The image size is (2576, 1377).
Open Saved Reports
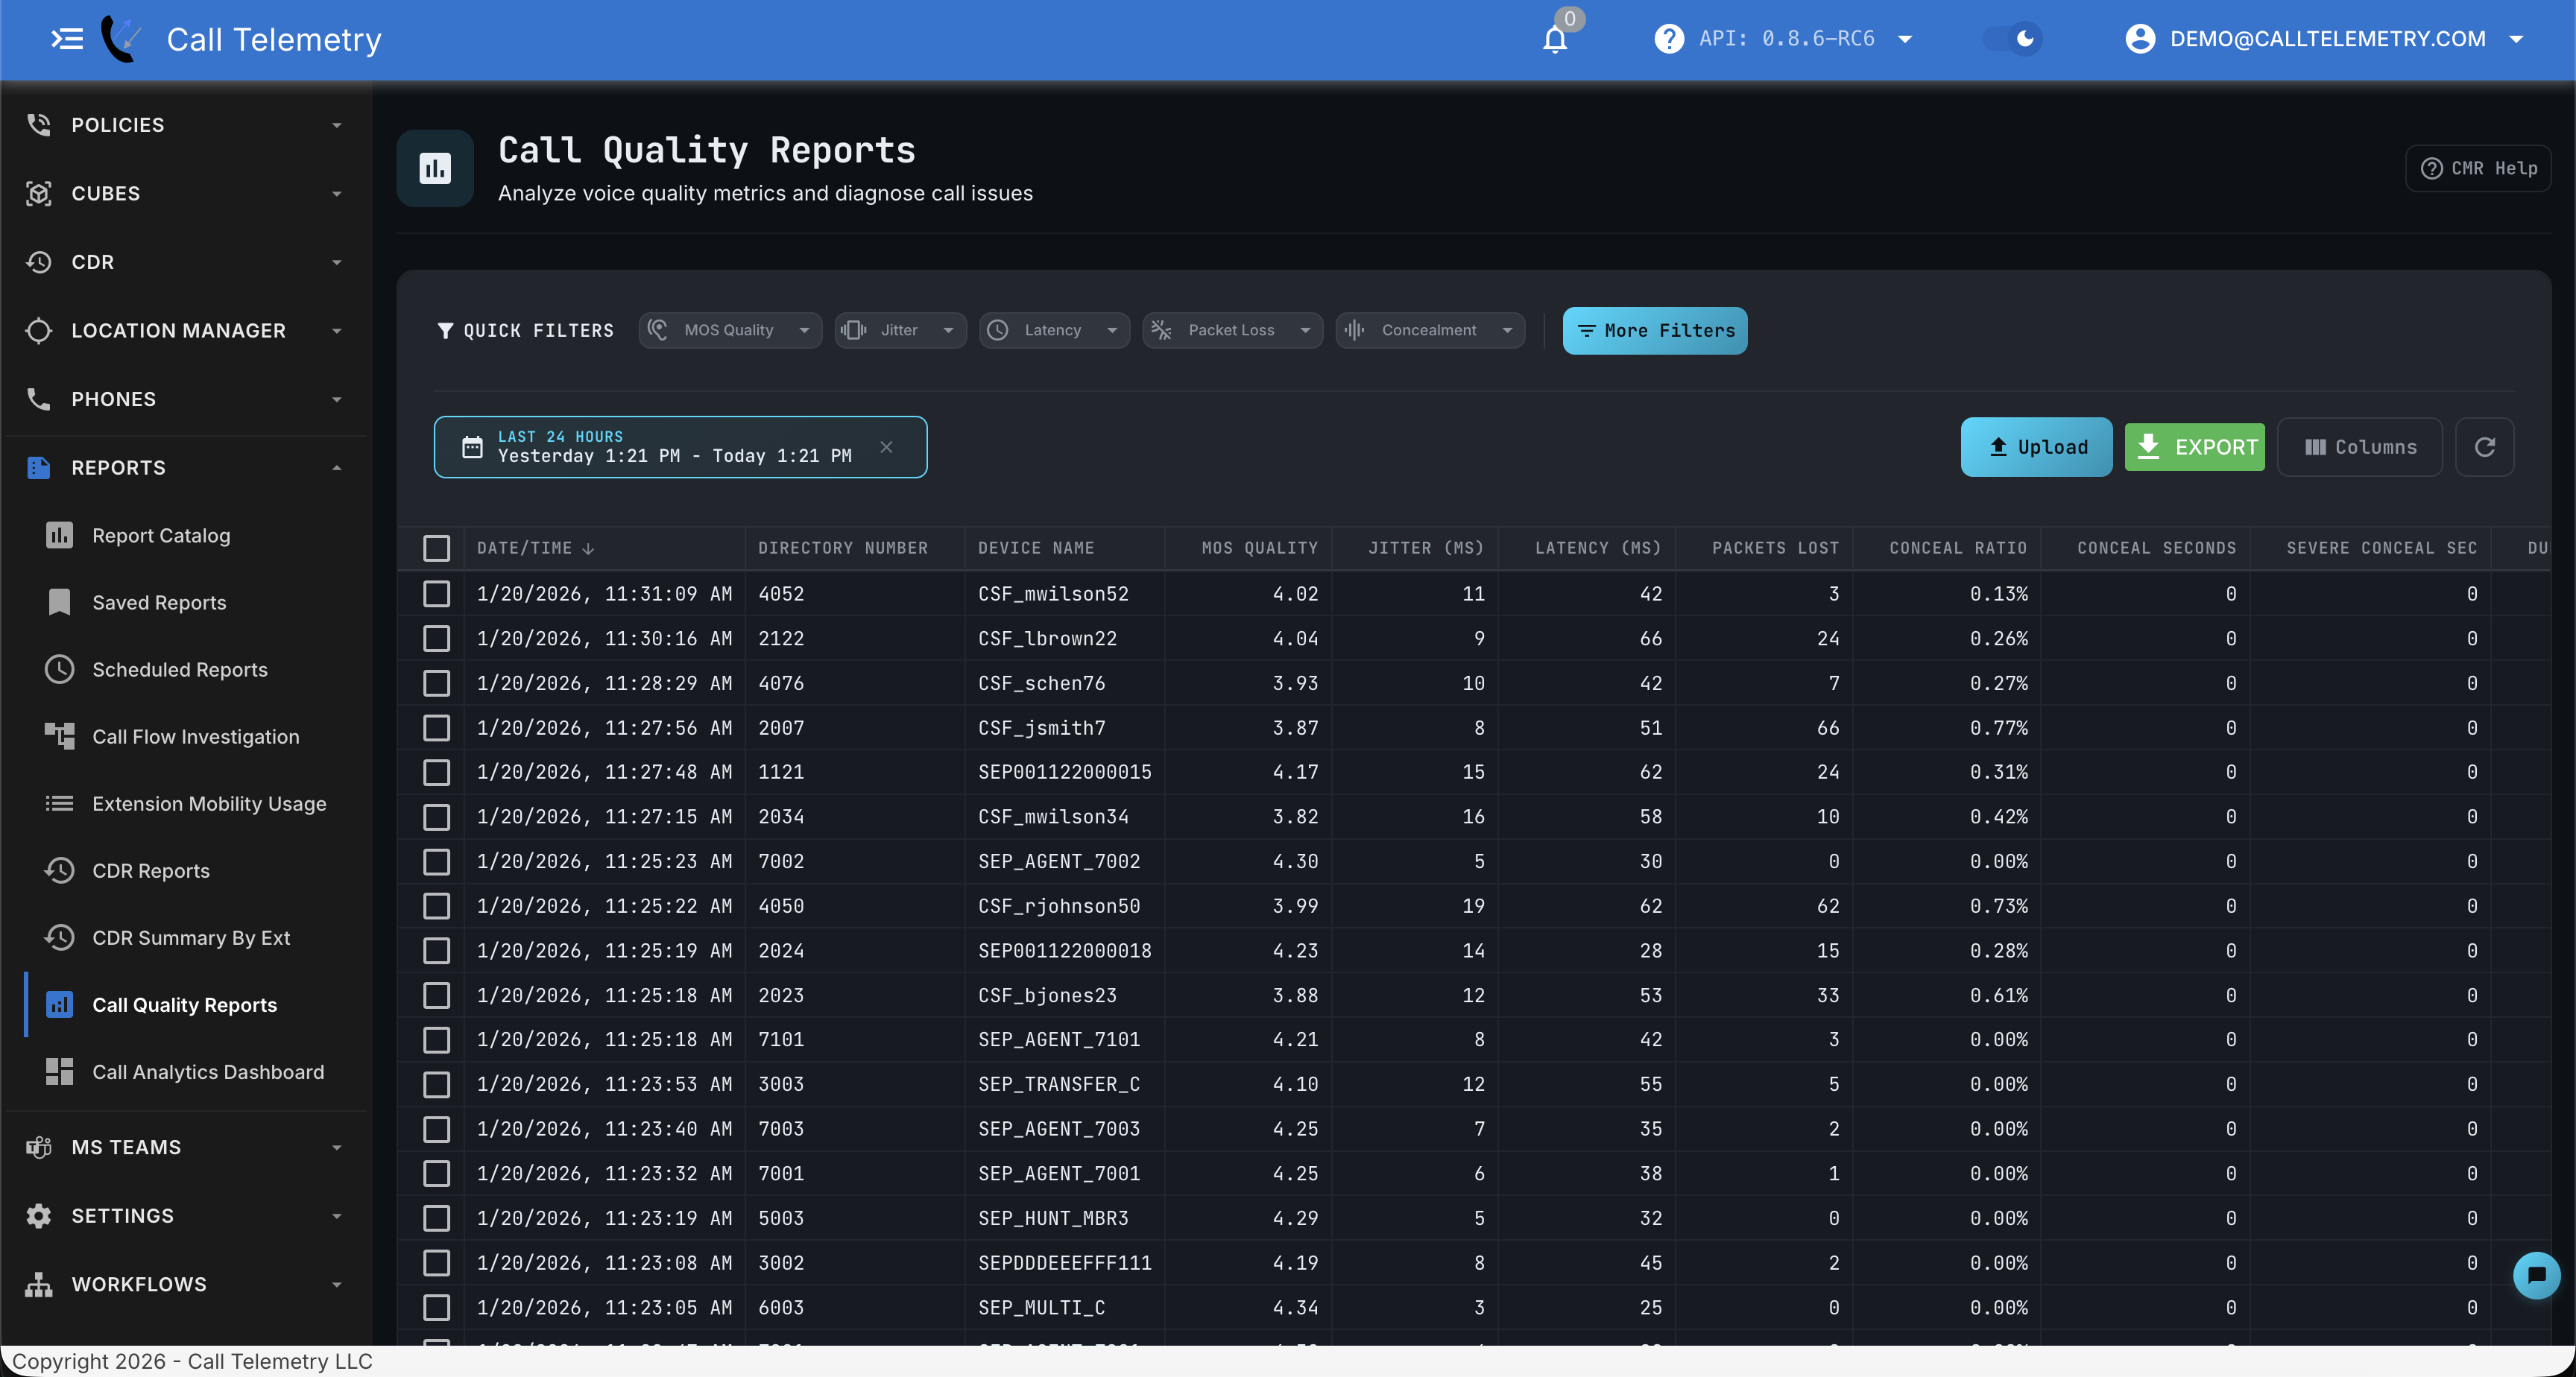tap(159, 602)
